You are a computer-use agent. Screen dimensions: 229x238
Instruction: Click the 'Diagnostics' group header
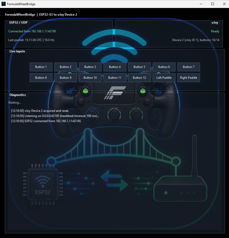(18, 95)
